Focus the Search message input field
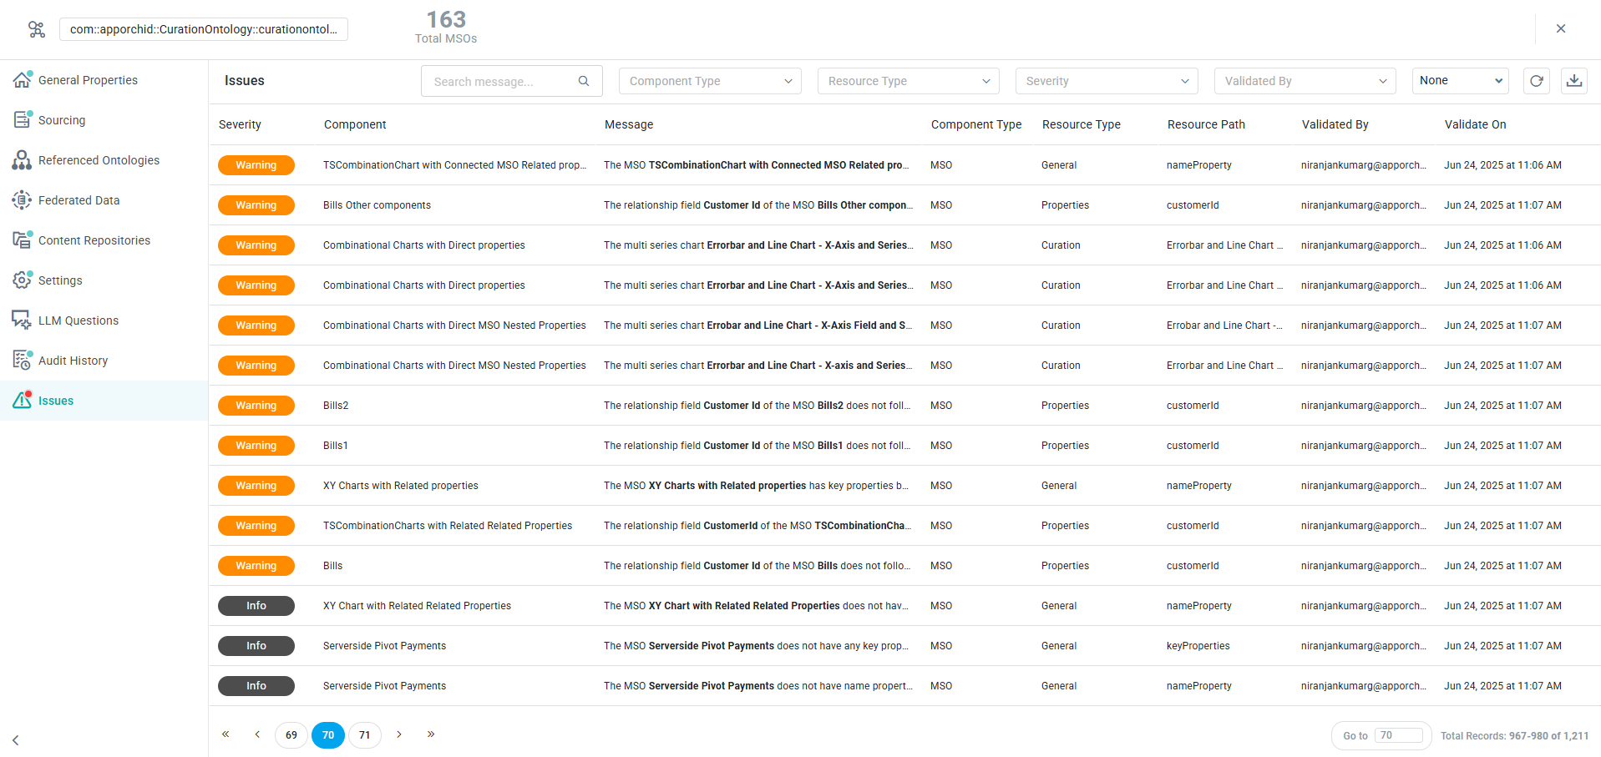Viewport: 1601px width, 757px height. coord(501,82)
